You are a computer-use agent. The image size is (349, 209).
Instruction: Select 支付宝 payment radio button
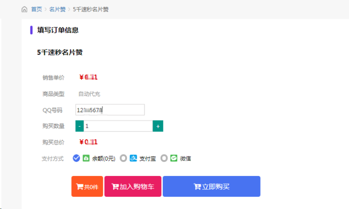123,158
